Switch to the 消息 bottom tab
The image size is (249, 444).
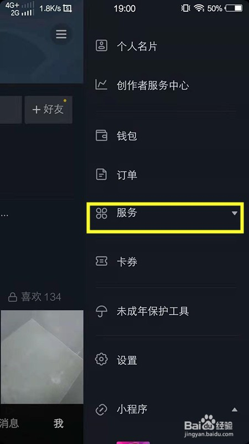coord(9,423)
